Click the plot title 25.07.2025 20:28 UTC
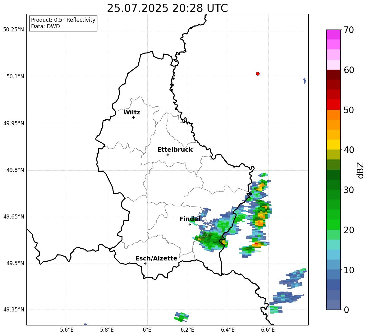 pyautogui.click(x=167, y=8)
